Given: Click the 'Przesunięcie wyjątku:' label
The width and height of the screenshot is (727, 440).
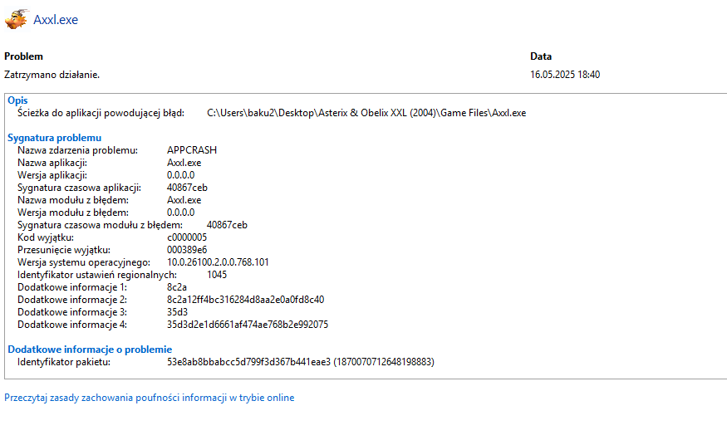Looking at the screenshot, I should point(64,251).
